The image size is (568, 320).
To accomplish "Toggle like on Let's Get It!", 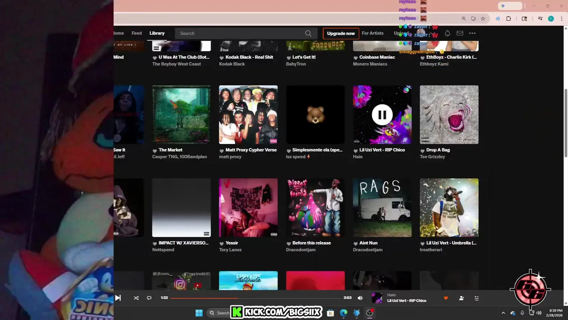I will pyautogui.click(x=288, y=57).
